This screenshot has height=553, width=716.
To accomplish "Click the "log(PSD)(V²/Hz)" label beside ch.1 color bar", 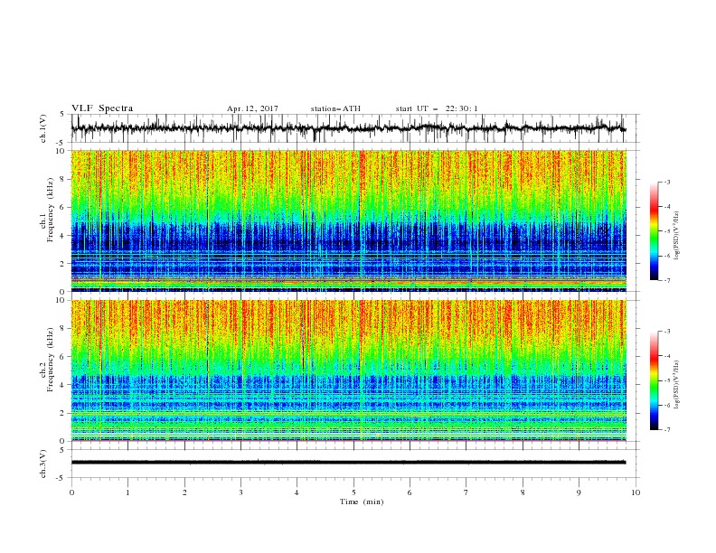I will [x=677, y=235].
